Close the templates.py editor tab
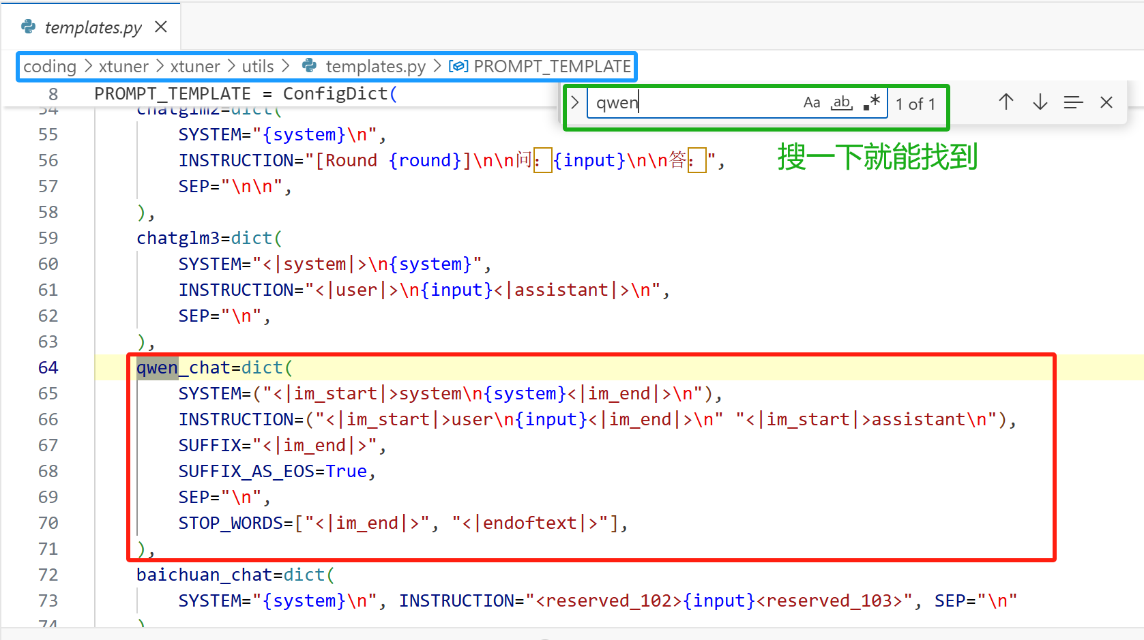The image size is (1144, 640). tap(161, 27)
